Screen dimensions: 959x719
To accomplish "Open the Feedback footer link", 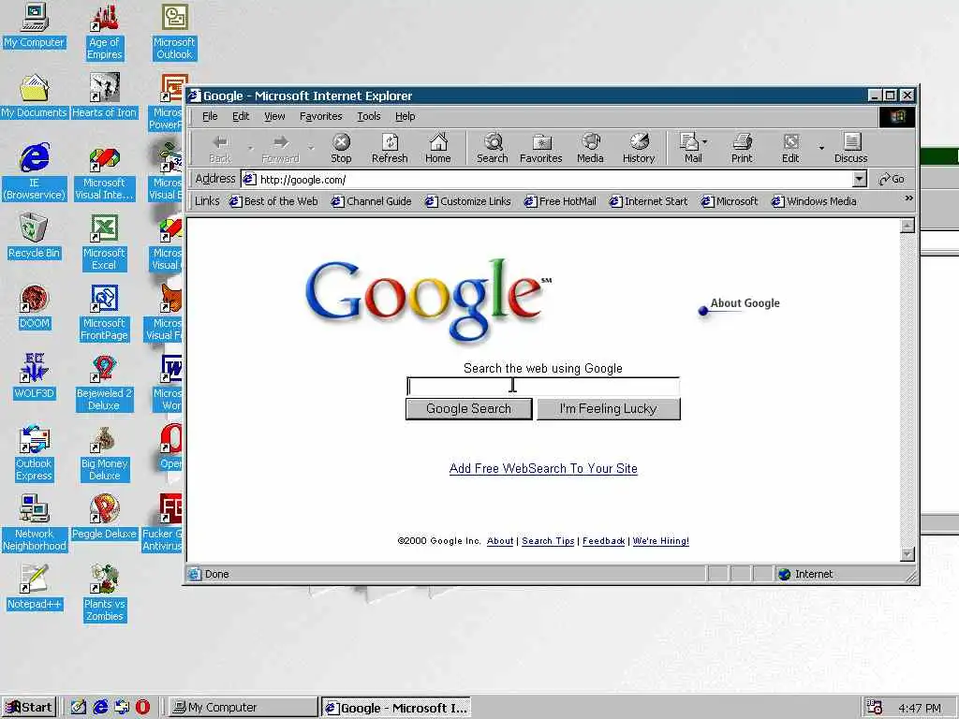I will (604, 541).
